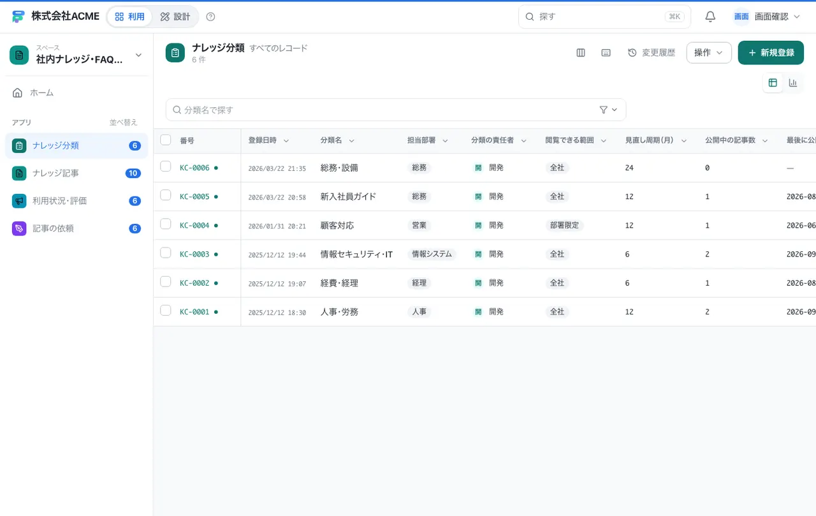Check the KC-0002 row checkbox
The image size is (816, 516).
click(x=166, y=281)
